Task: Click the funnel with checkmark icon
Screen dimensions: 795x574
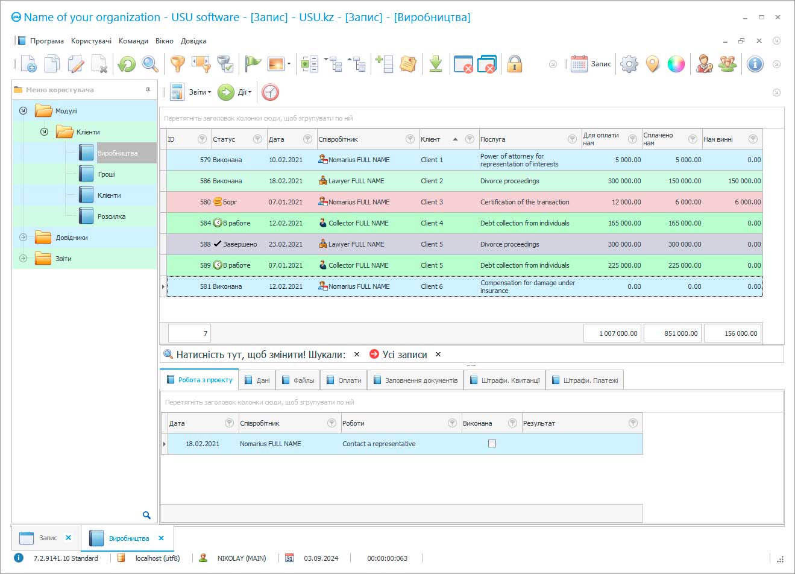Action: [x=225, y=64]
